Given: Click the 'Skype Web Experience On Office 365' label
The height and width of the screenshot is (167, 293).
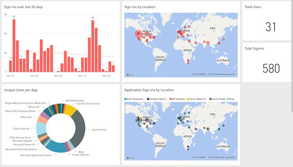Looking at the screenshot, I should 25,103.
